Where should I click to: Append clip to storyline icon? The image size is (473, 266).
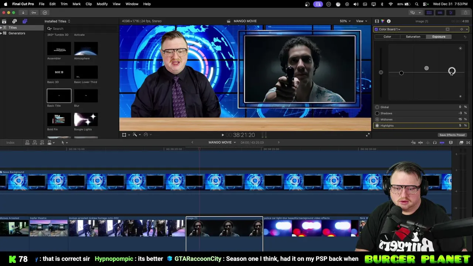42,142
